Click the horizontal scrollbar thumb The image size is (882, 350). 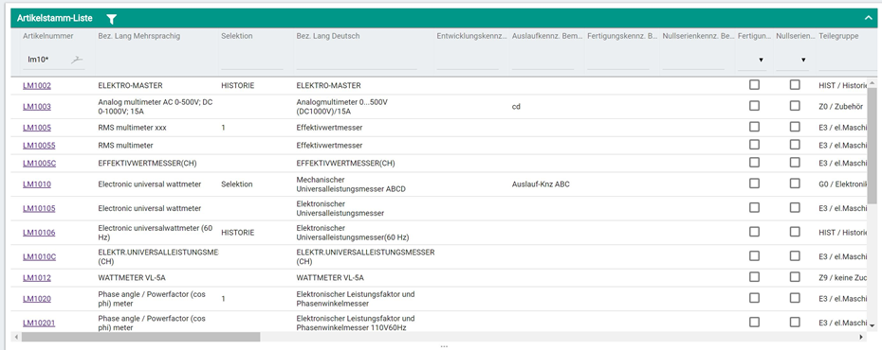click(x=140, y=337)
